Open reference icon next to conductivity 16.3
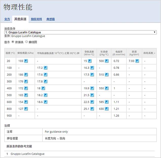 point(92,68)
